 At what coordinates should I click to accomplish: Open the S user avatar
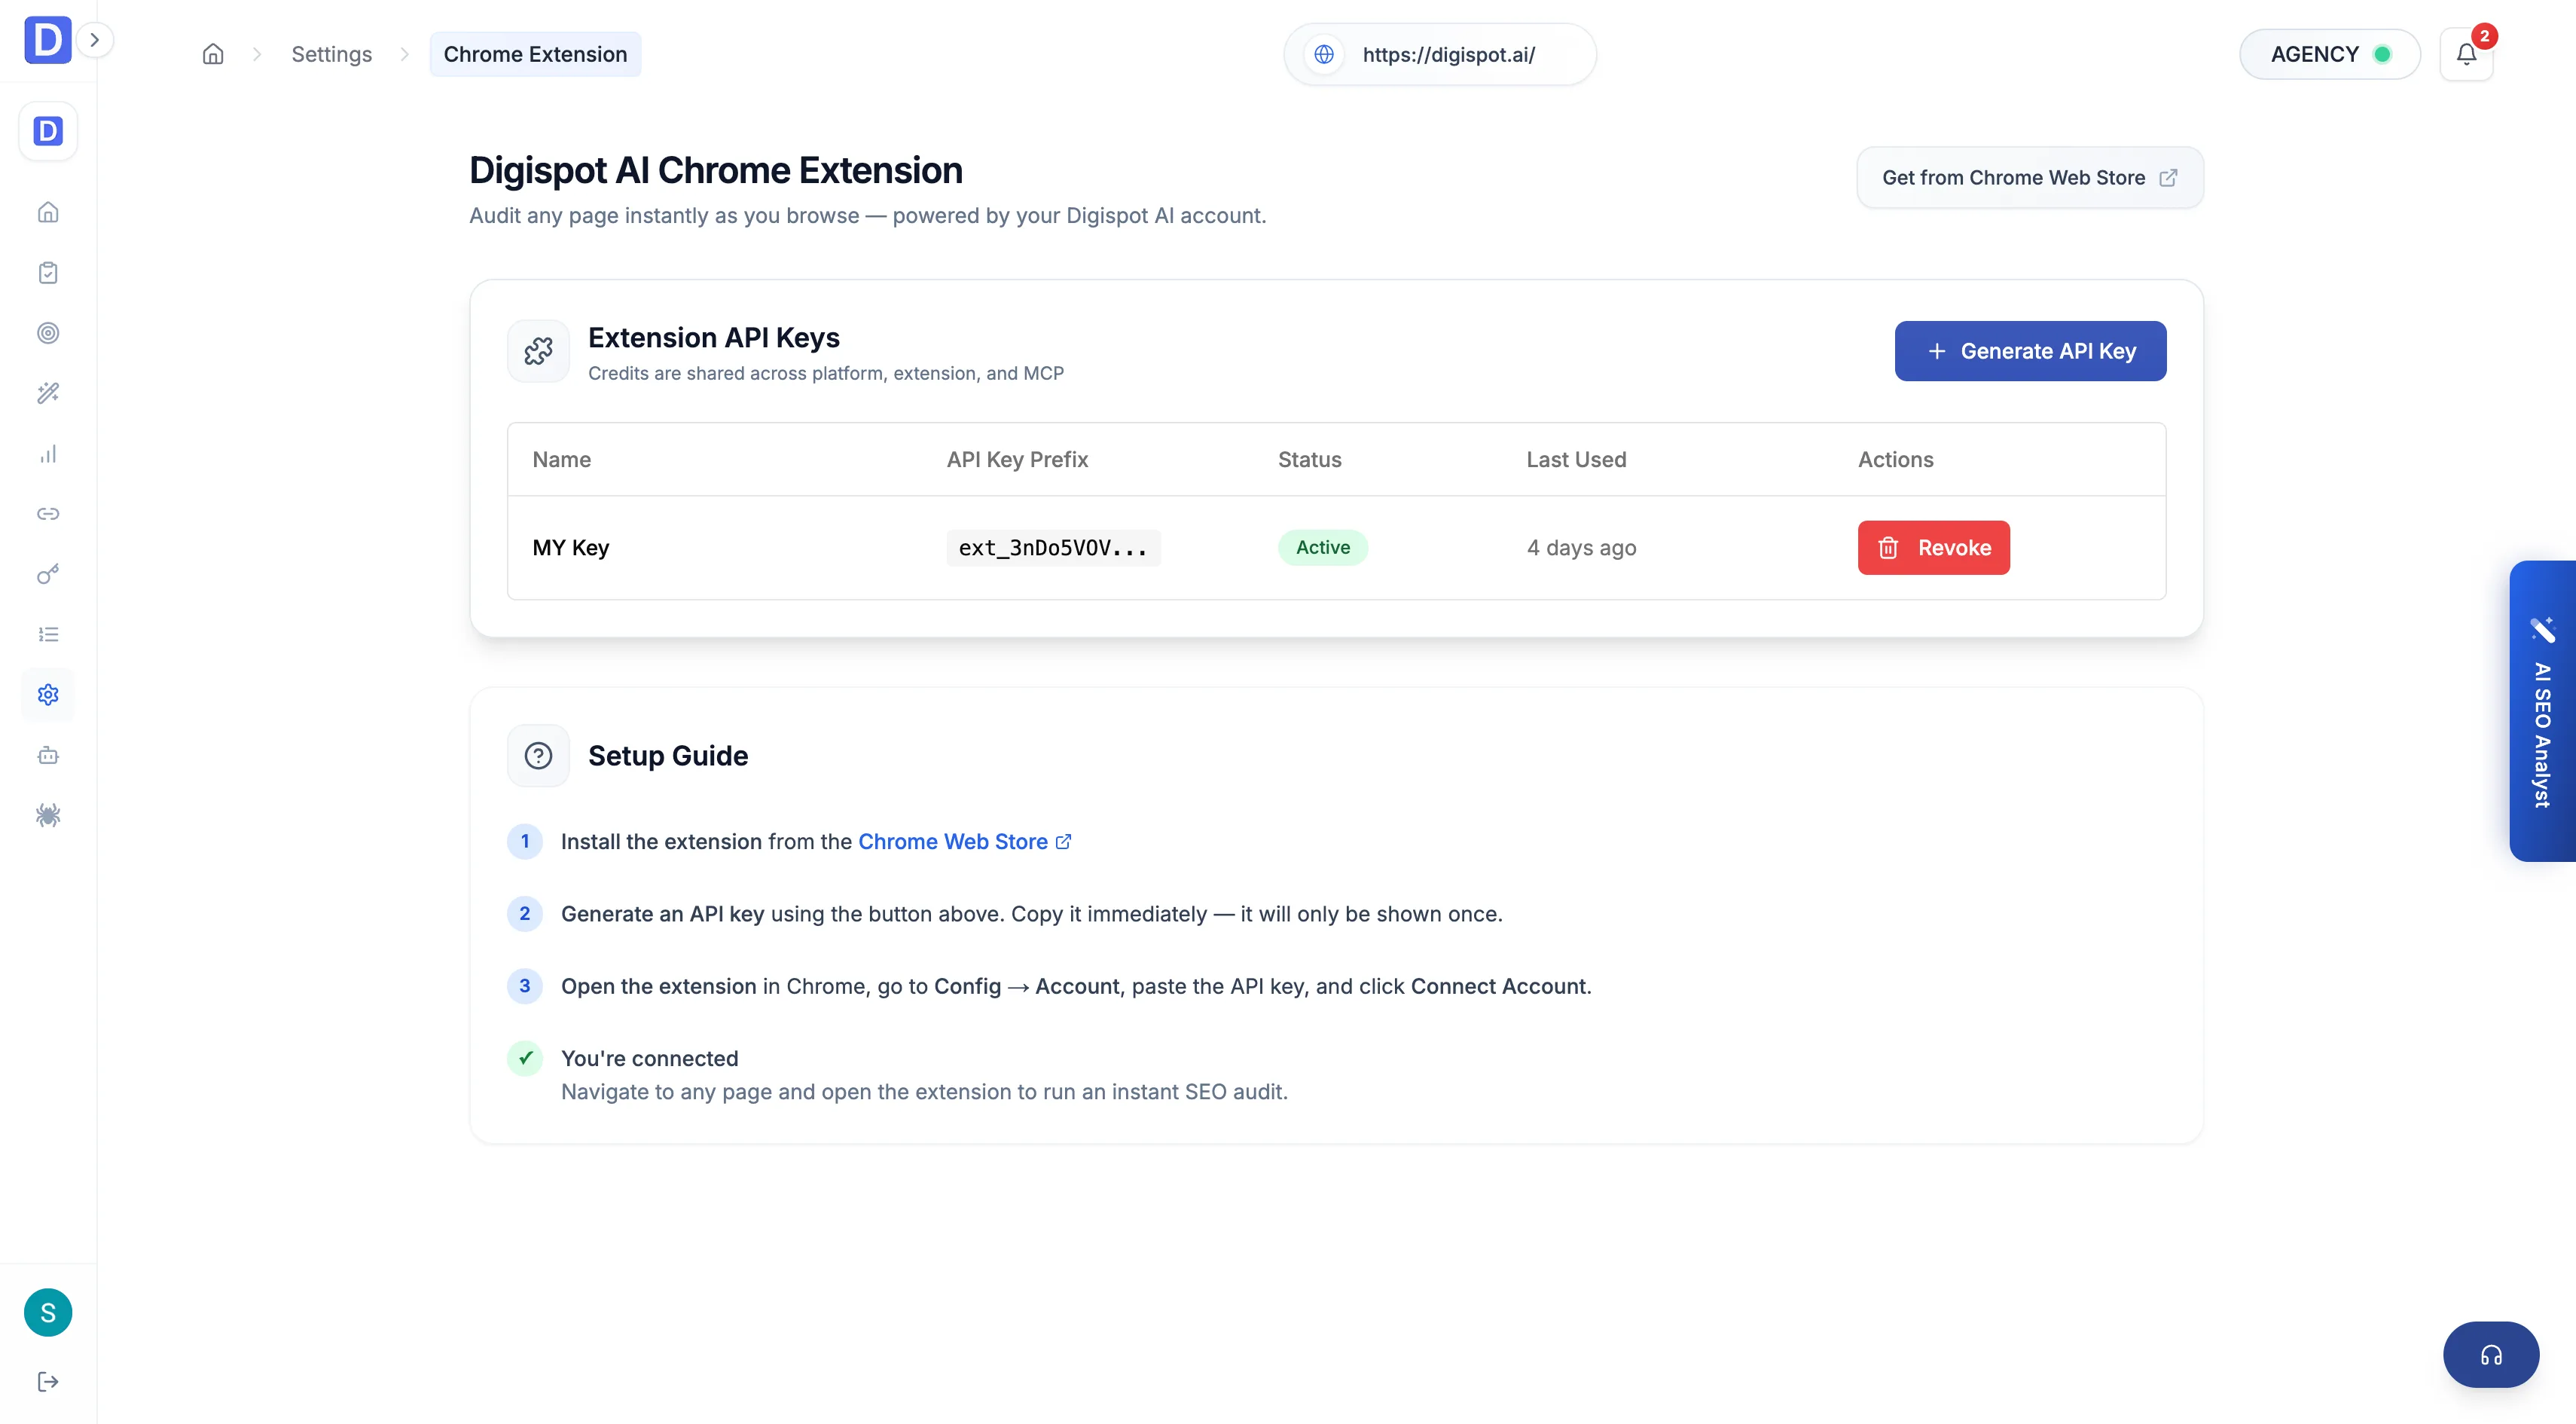(x=48, y=1313)
